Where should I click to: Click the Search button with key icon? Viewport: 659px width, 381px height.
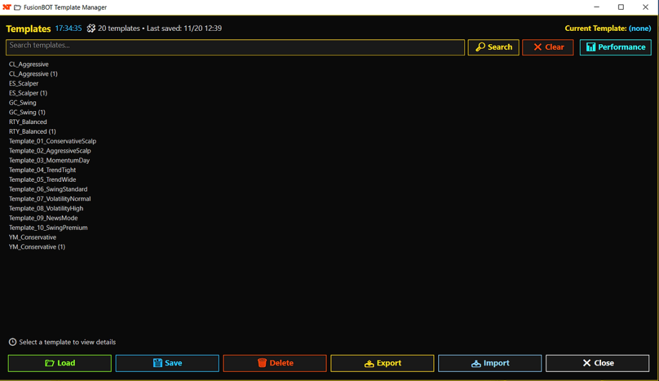pyautogui.click(x=493, y=48)
